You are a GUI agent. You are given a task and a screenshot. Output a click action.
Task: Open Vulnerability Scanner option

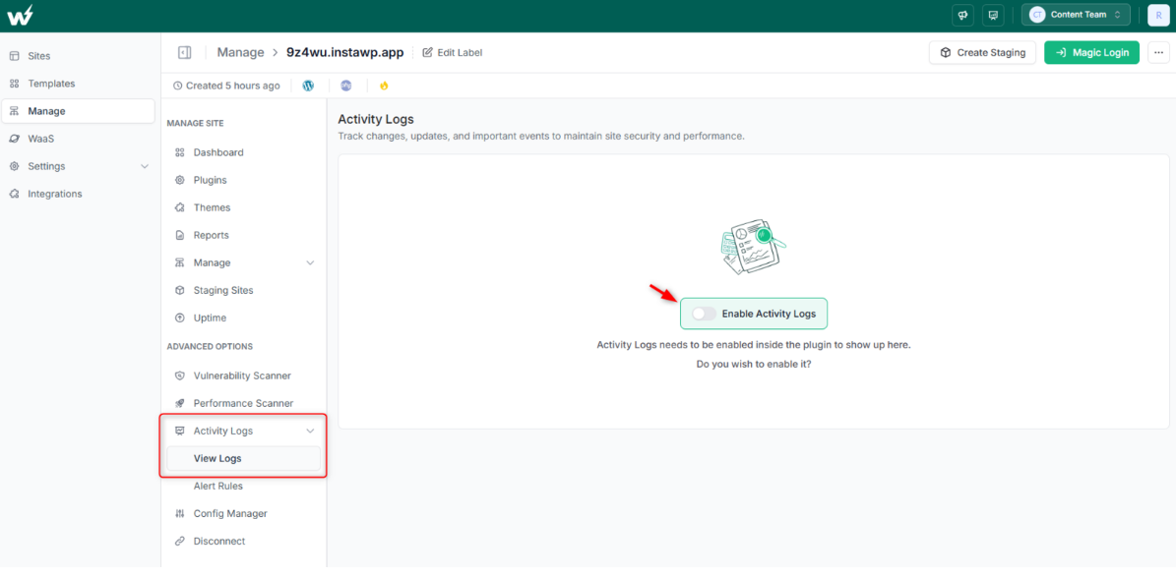244,376
